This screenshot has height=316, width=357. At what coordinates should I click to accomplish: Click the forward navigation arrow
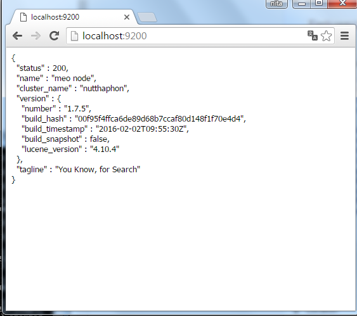pos(36,36)
